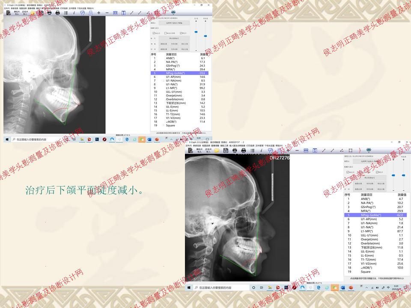Click the 两点距离标尺 button in the upper E-Ceph window
The width and height of the screenshot is (411, 308).
pyautogui.click(x=174, y=38)
